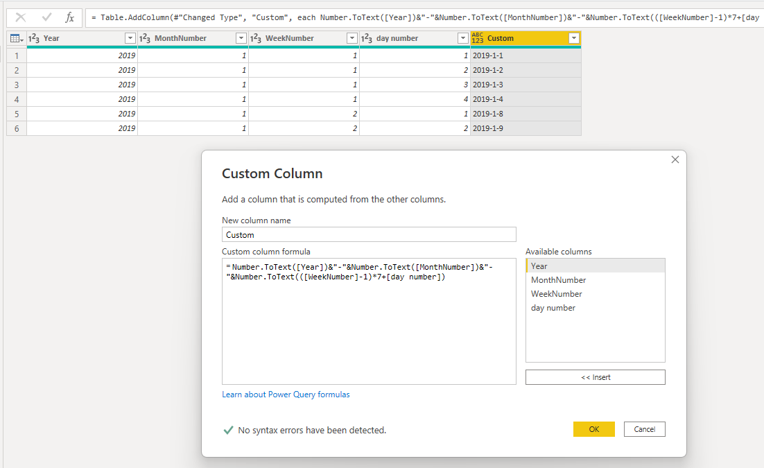Confirm formula with checkmark icon
Image resolution: width=764 pixels, height=468 pixels.
click(x=46, y=17)
